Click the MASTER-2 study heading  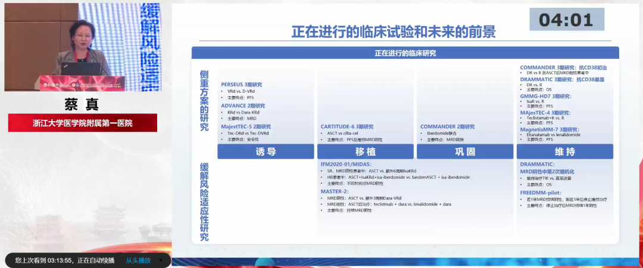tap(334, 191)
